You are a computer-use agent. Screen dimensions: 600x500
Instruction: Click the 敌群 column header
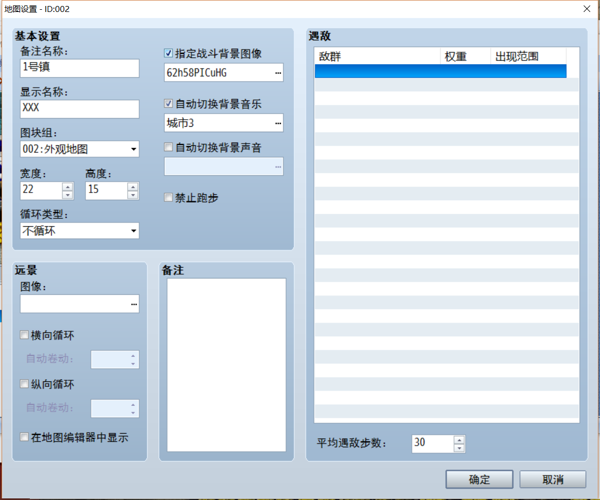[x=378, y=56]
